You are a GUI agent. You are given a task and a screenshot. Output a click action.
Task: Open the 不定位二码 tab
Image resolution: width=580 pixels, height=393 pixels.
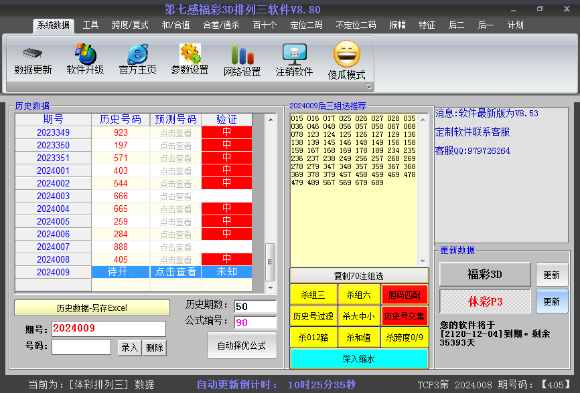coord(356,25)
